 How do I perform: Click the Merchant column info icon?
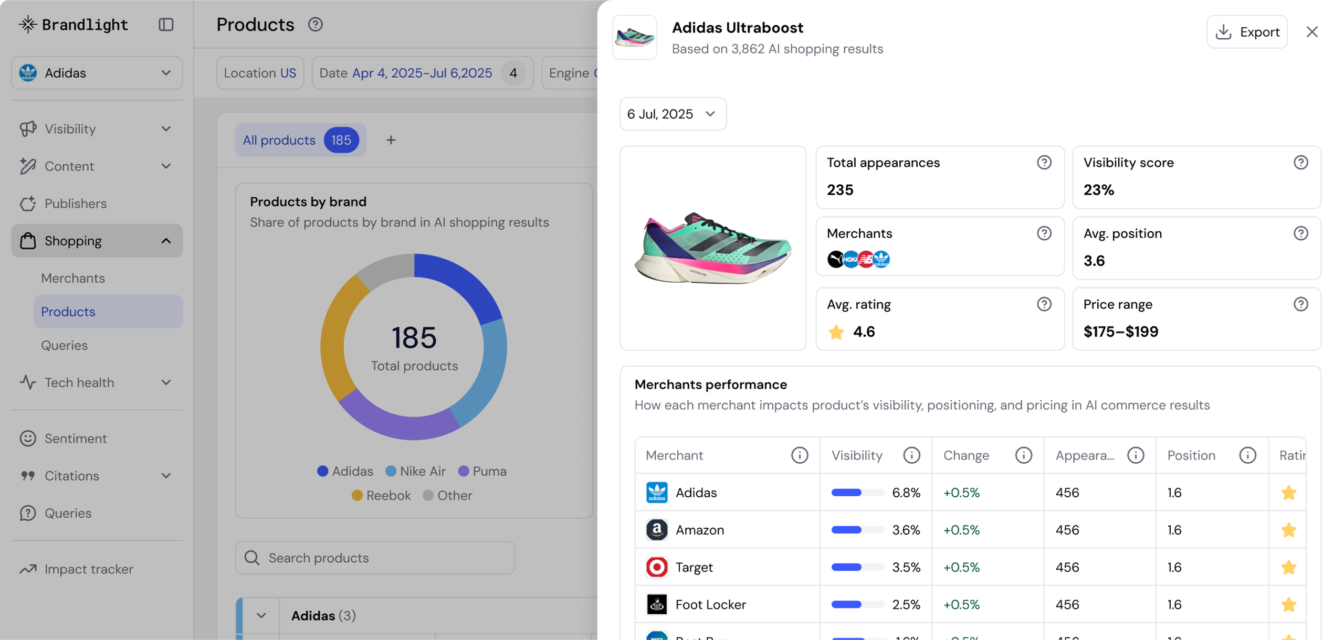(800, 455)
